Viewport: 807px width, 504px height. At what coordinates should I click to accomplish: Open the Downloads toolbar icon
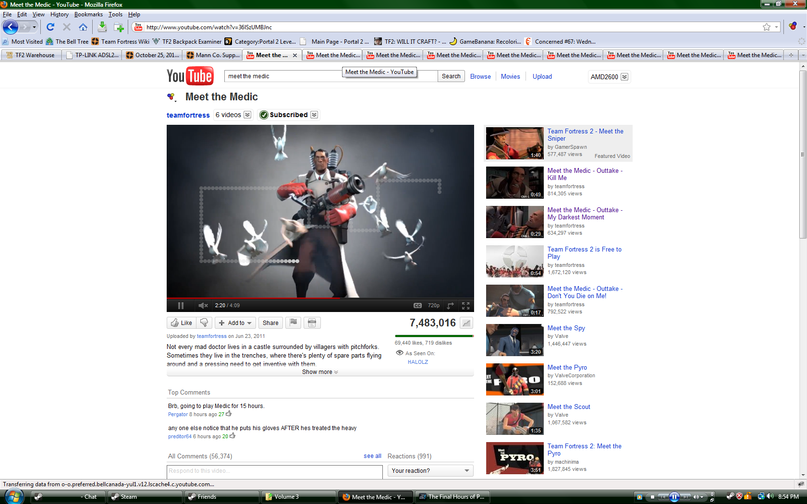tap(102, 27)
